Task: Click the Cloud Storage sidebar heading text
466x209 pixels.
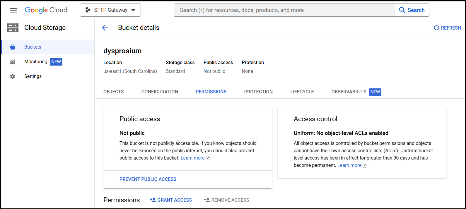Action: 45,28
